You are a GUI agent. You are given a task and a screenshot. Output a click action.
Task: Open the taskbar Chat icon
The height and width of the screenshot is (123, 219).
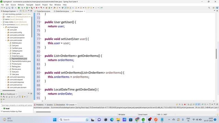[x=99, y=120]
